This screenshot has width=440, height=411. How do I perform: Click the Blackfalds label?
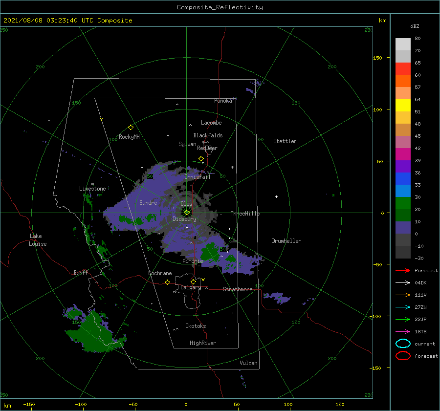click(208, 135)
